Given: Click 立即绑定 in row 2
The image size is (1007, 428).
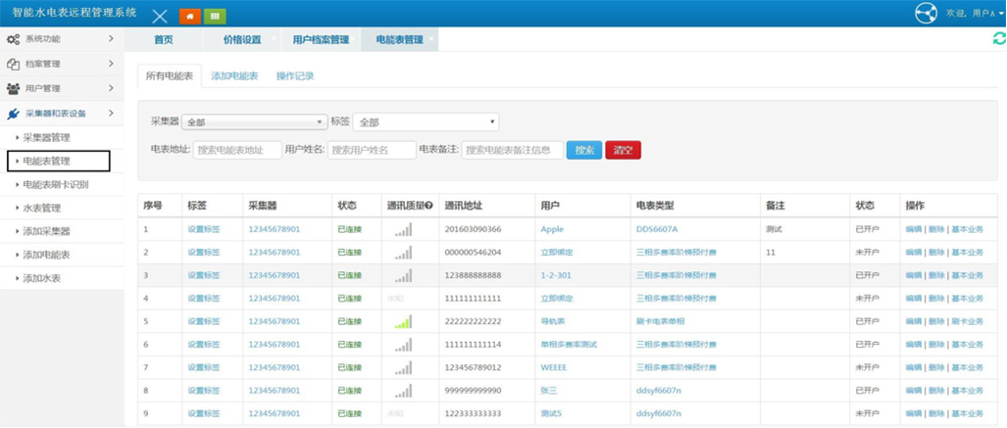Looking at the screenshot, I should (557, 252).
